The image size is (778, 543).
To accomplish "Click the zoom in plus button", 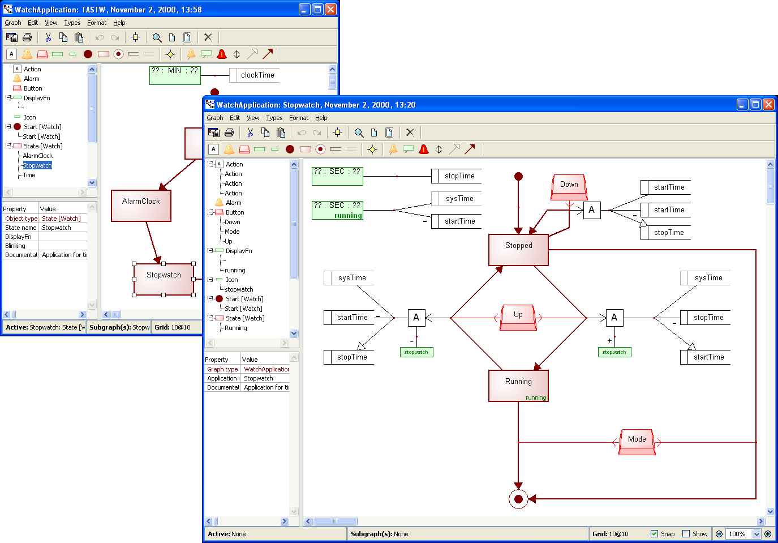I will point(768,534).
